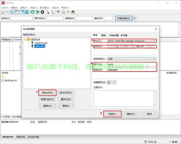Click the site 密码(W) password field
181x144 pixels.
pos(132,70)
